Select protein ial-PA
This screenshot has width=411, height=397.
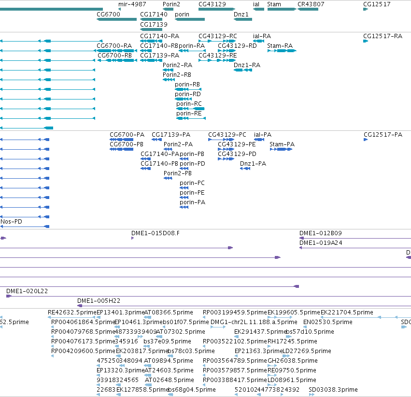click(259, 140)
